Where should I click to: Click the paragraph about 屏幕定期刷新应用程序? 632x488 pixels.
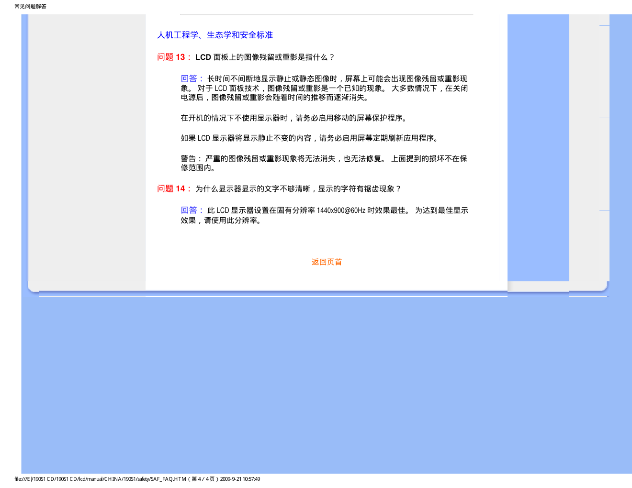coord(310,138)
